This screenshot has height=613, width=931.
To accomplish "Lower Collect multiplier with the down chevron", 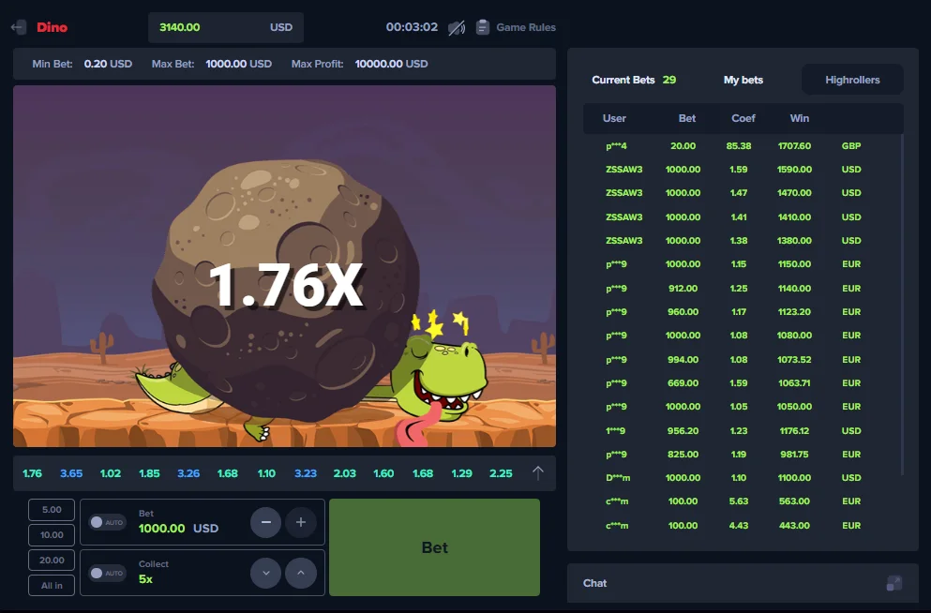I will [265, 574].
